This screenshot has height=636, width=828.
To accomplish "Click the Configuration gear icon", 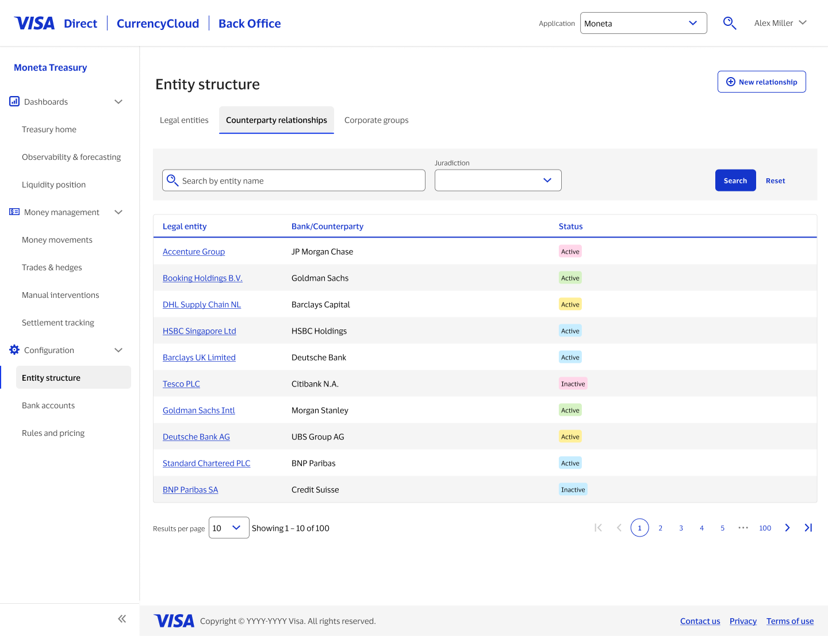I will (14, 350).
